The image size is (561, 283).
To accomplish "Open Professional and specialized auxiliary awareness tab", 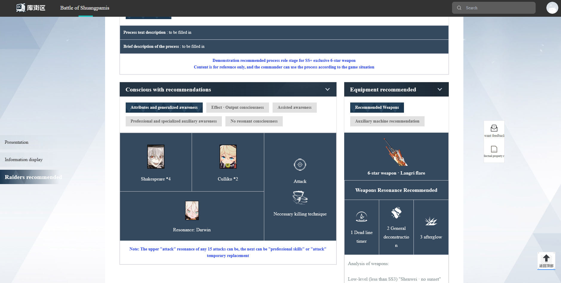I will coord(174,121).
